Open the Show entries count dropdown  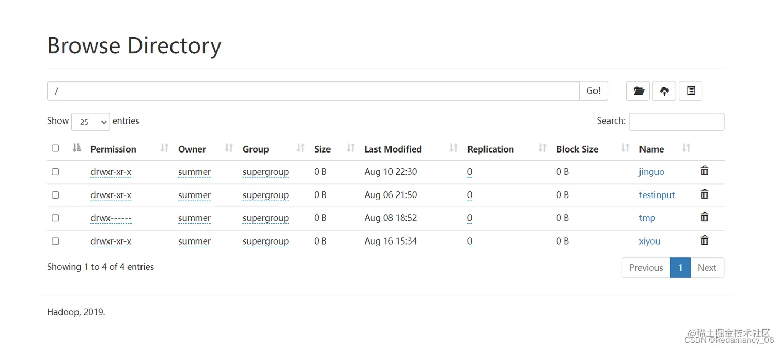(90, 122)
